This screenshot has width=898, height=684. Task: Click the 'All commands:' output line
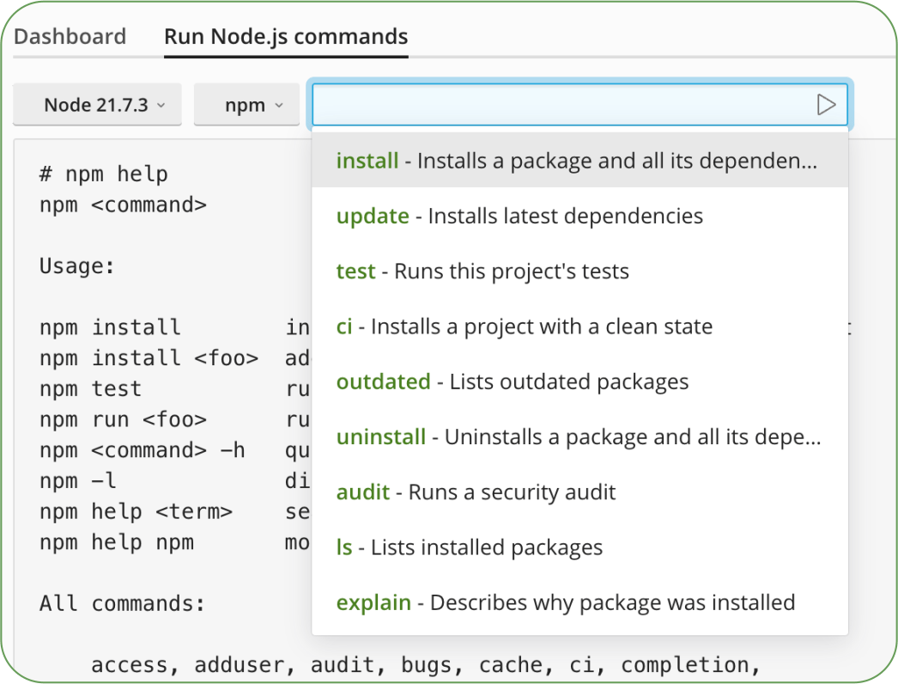(x=122, y=604)
